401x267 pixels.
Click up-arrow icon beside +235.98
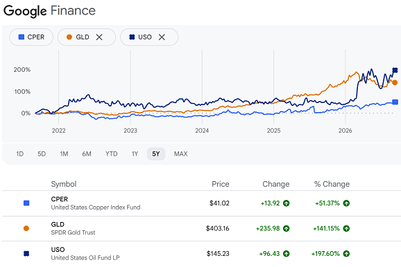coord(286,228)
